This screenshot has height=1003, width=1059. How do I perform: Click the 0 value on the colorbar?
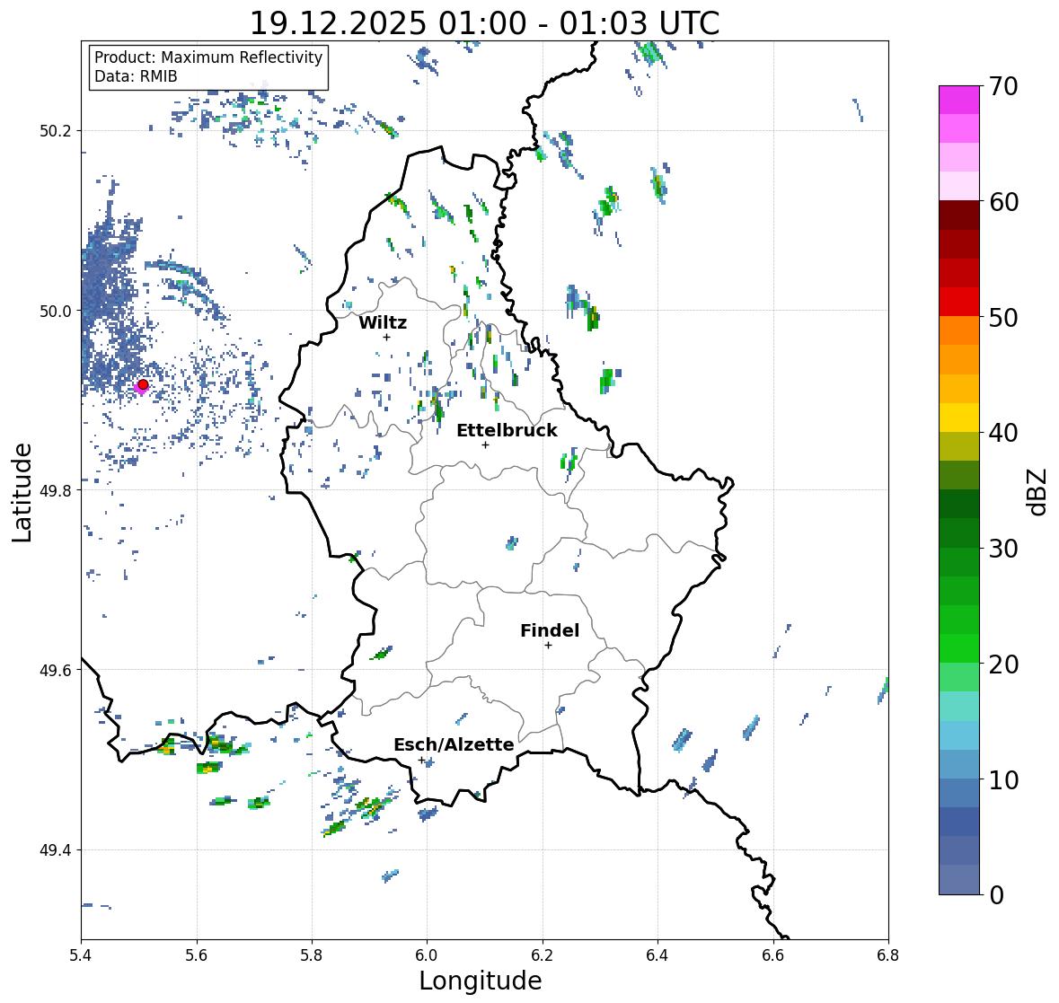coord(997,895)
